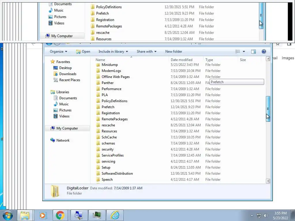The width and height of the screenshot is (295, 221).
Task: Launch Windows Media Player from taskbar
Action: pyautogui.click(x=43, y=215)
